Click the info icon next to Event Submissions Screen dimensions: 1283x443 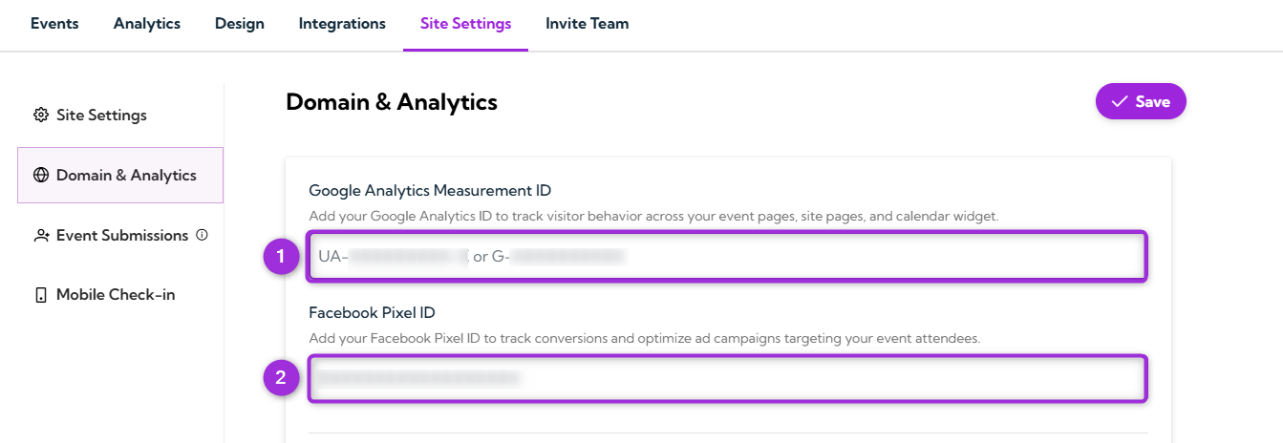202,235
